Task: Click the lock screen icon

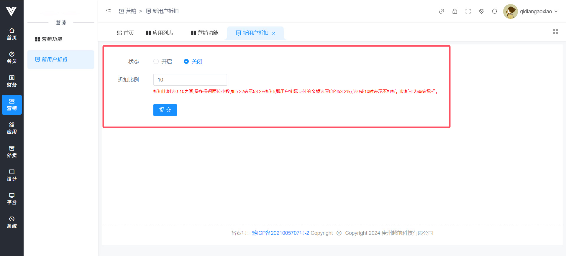Action: (455, 11)
